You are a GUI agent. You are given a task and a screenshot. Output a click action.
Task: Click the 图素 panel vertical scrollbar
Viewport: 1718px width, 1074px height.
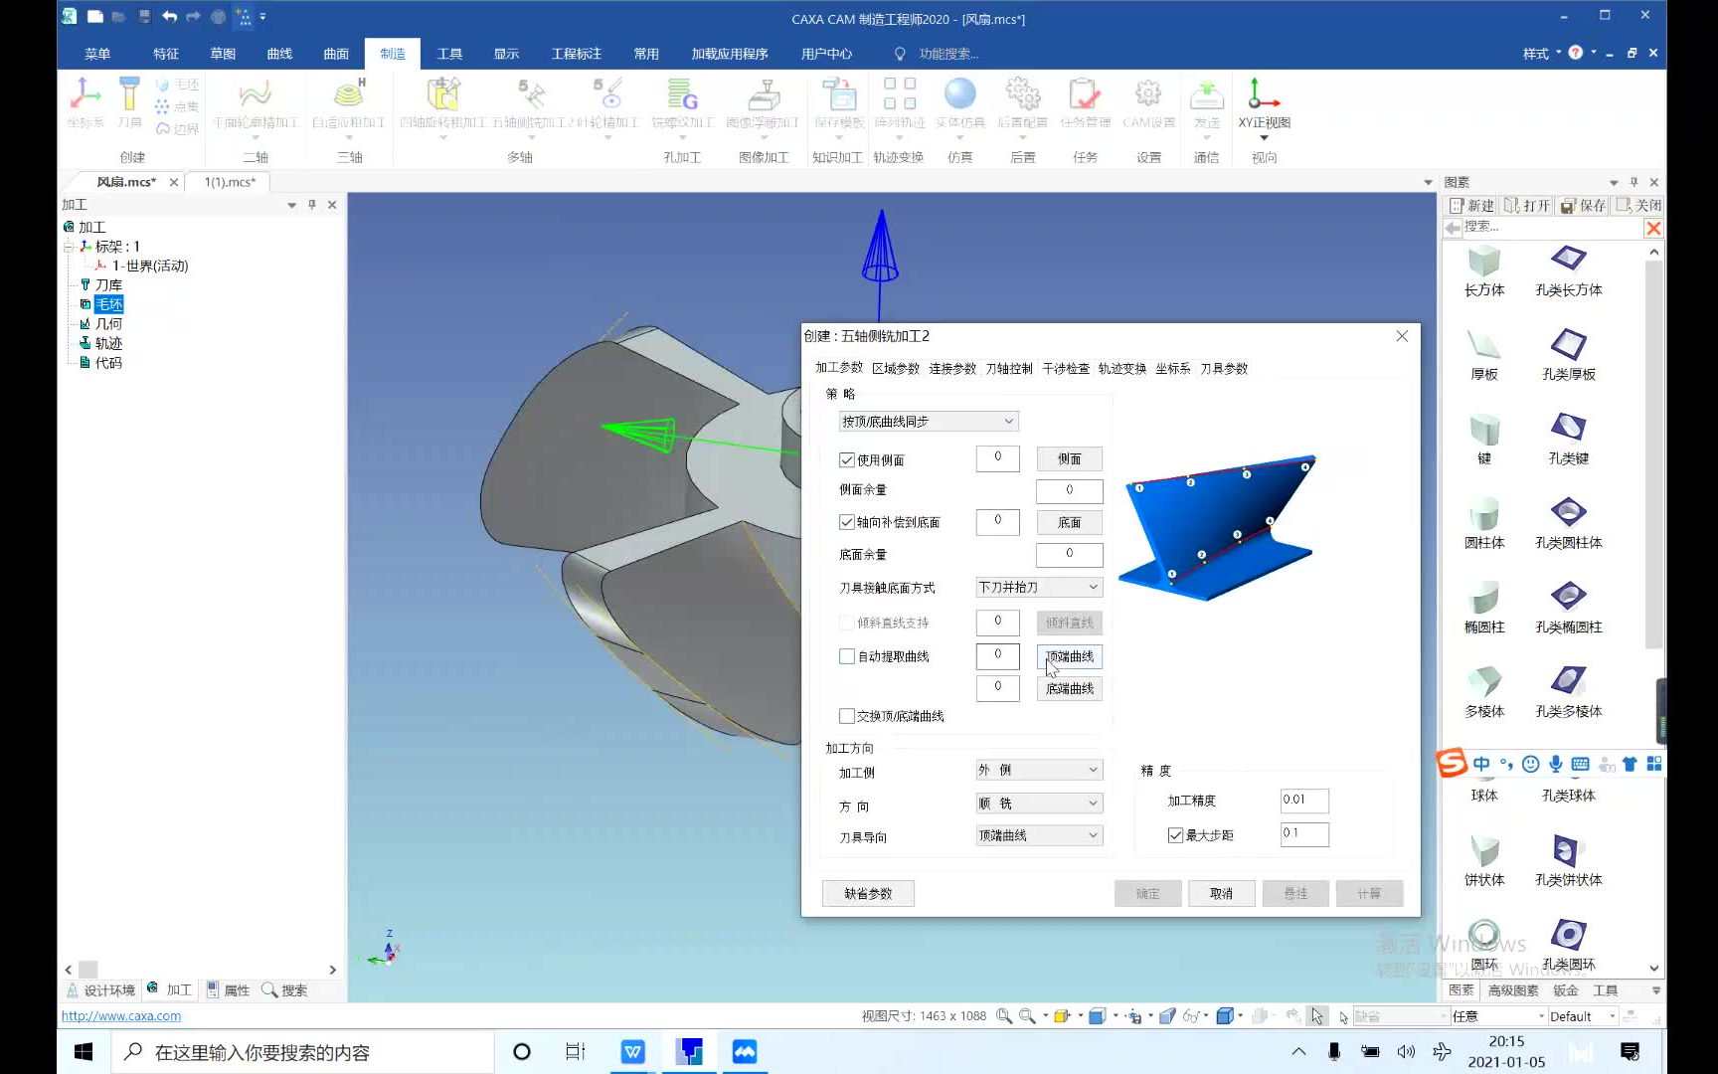click(x=1653, y=453)
